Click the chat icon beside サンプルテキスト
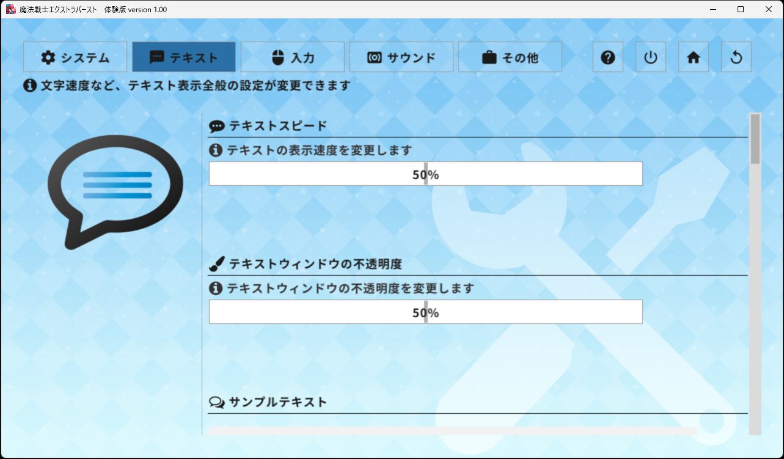The width and height of the screenshot is (784, 459). click(216, 402)
